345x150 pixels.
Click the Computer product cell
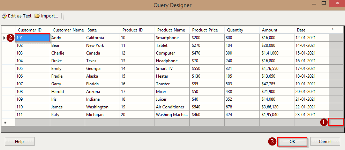(172, 53)
